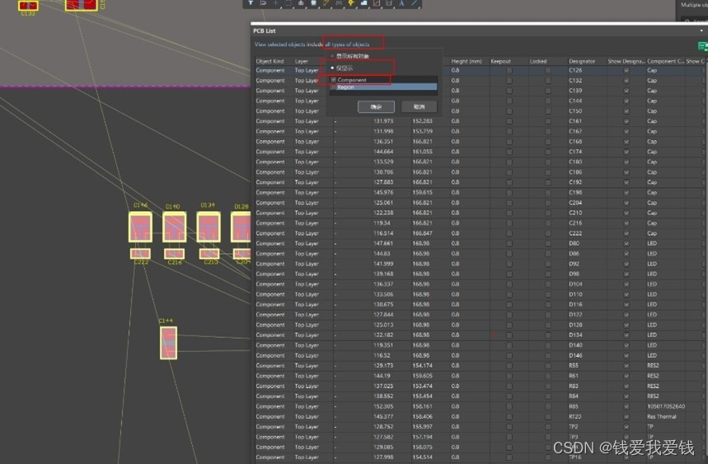Select the Place Polygon Pour tool icon
The image size is (708, 464).
[363, 3]
